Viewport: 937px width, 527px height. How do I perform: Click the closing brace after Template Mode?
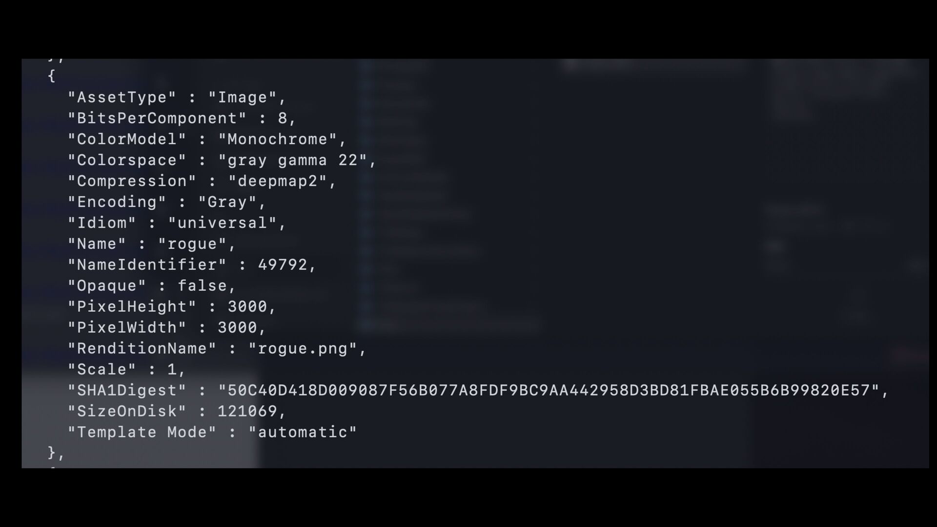tap(52, 453)
